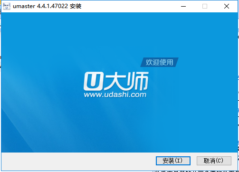Click the umaster 4.4.1.47022 安装 title text
239x172 pixels.
coord(47,6)
